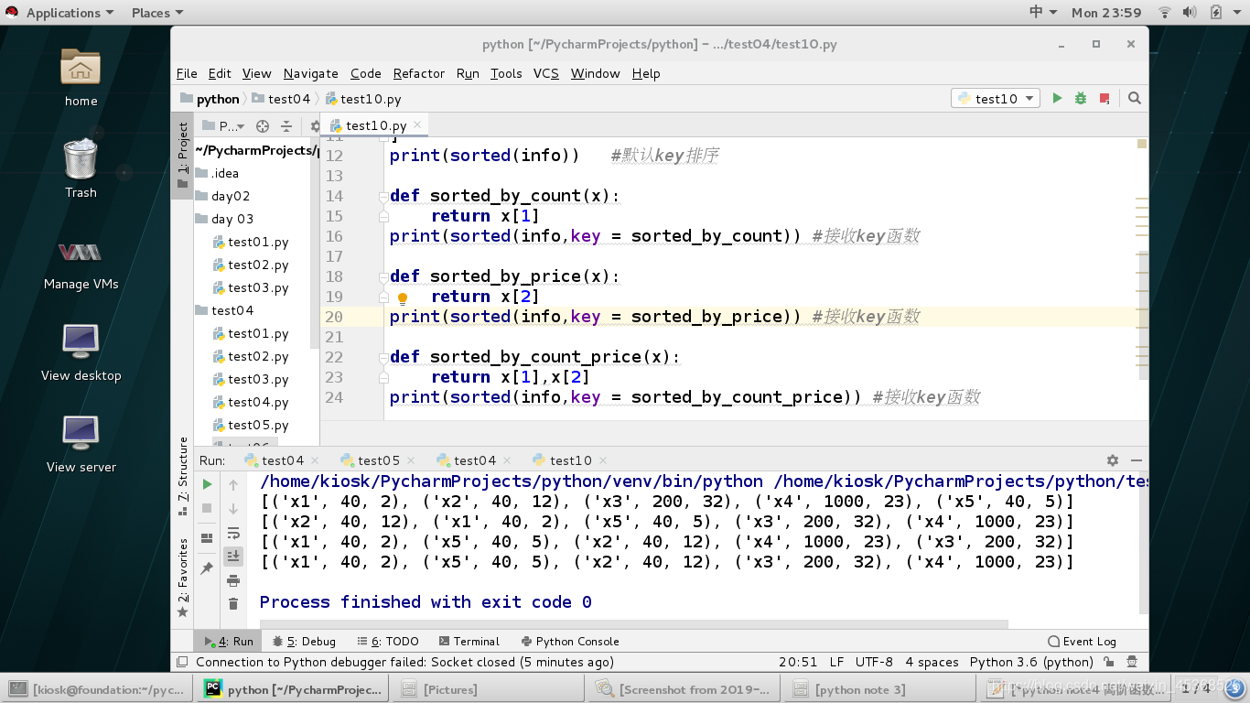
Task: Open the File menu
Action: (187, 73)
